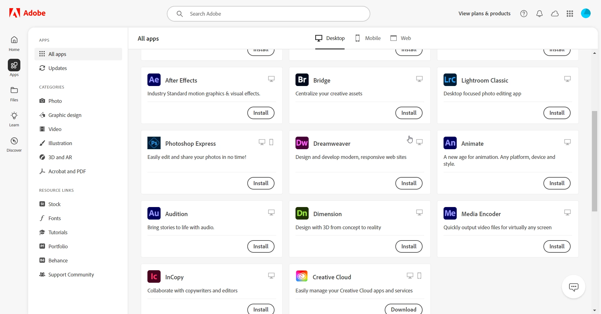Select the Illustration category

[78, 143]
